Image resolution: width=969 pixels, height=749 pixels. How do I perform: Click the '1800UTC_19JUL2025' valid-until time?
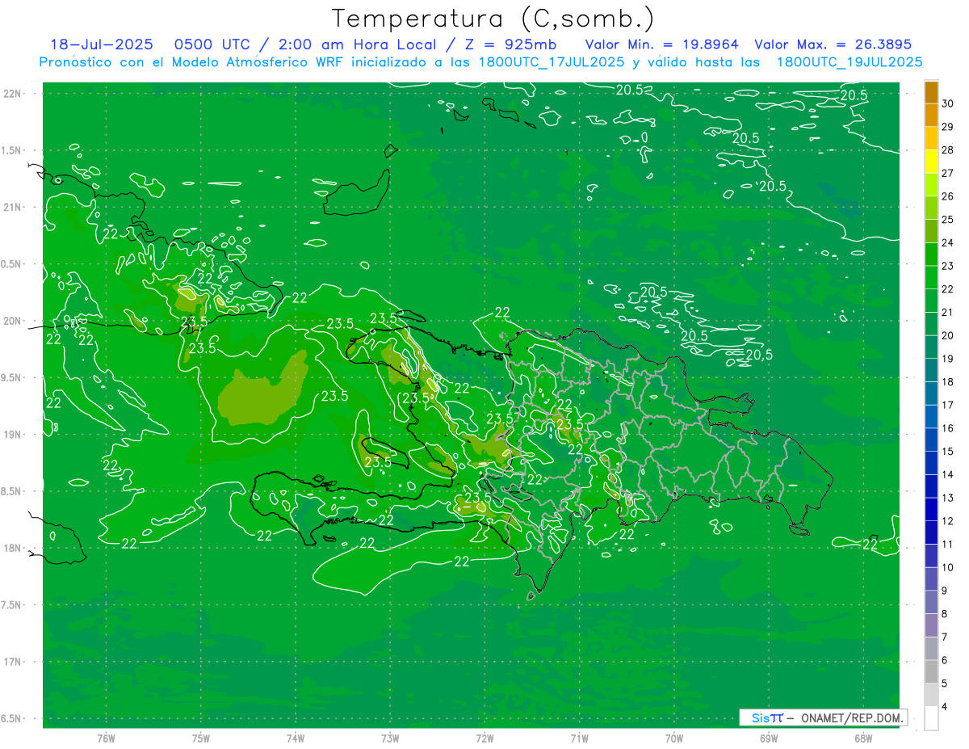[849, 62]
